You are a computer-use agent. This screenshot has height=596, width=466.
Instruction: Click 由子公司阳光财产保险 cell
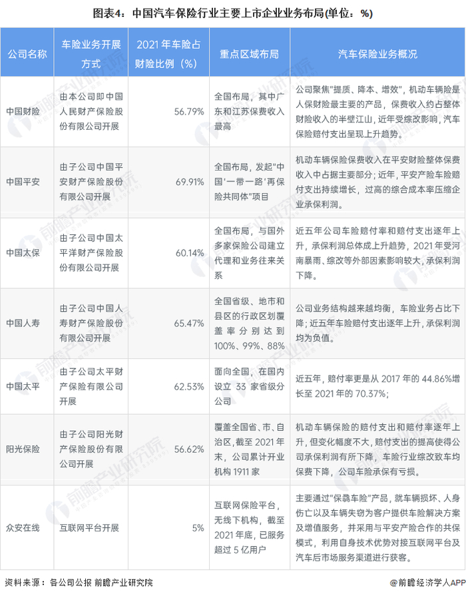(91, 449)
